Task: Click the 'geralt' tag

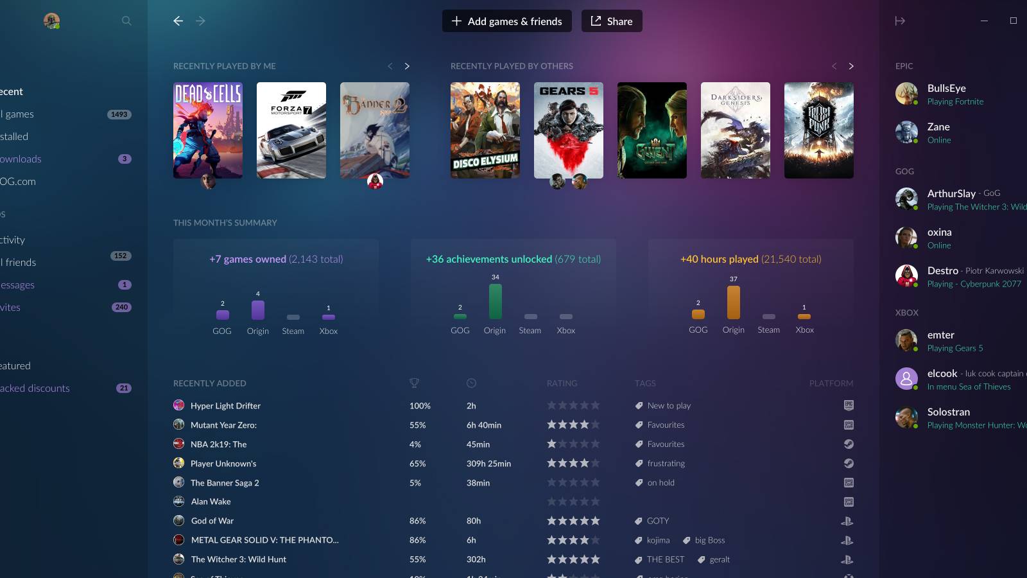Action: click(x=714, y=559)
